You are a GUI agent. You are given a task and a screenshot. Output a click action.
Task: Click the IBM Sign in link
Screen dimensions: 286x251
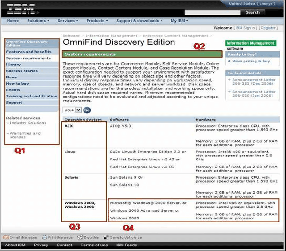[x=245, y=28]
